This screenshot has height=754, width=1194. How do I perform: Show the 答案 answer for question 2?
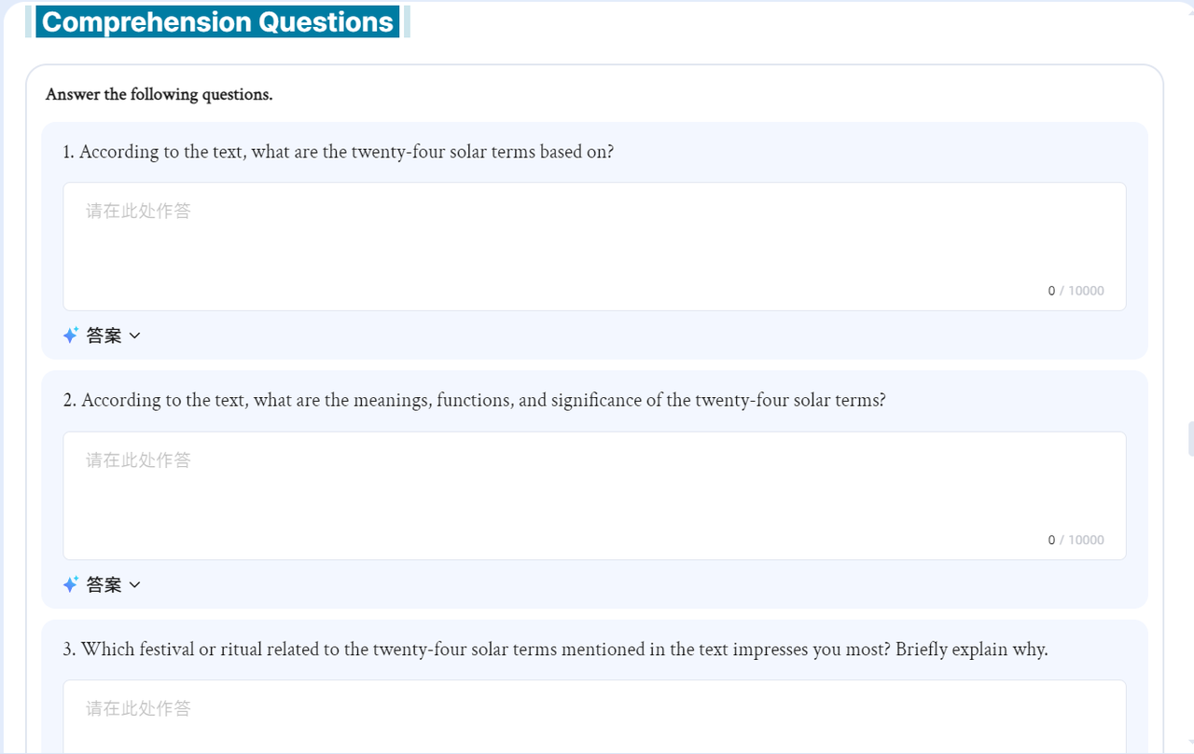[104, 584]
